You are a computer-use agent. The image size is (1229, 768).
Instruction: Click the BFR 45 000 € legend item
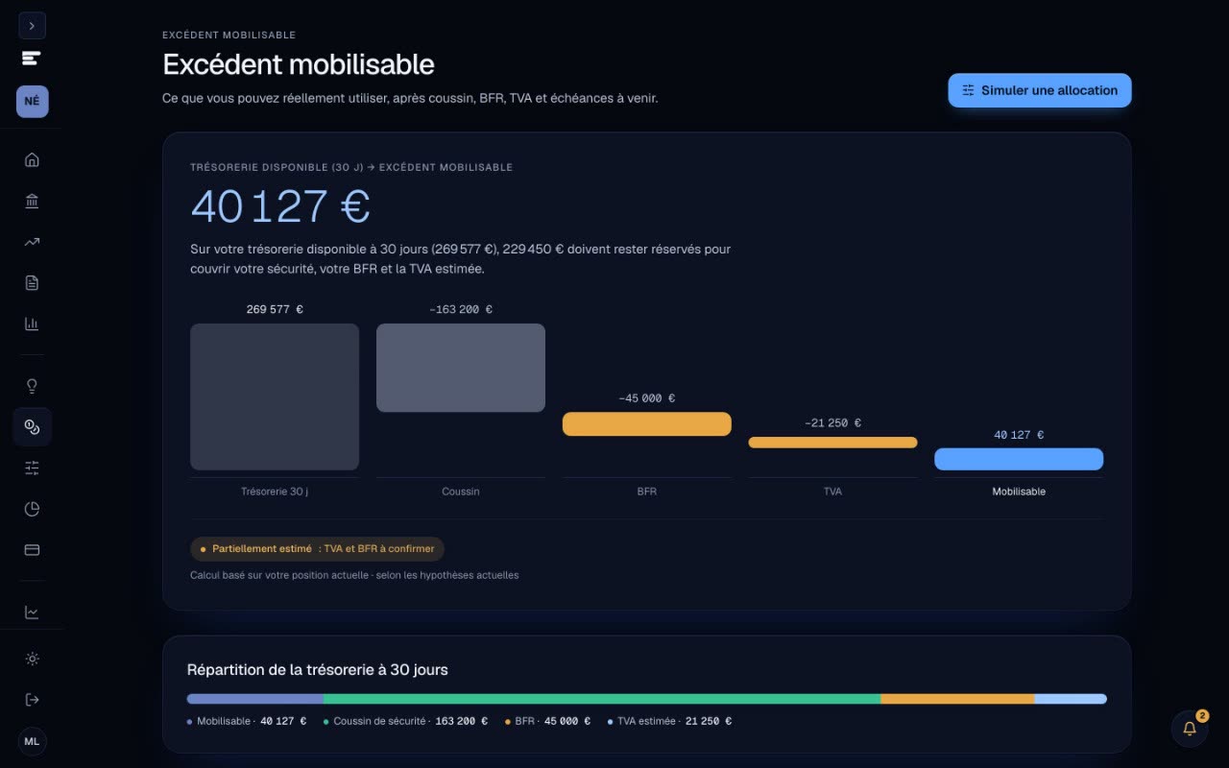(547, 721)
